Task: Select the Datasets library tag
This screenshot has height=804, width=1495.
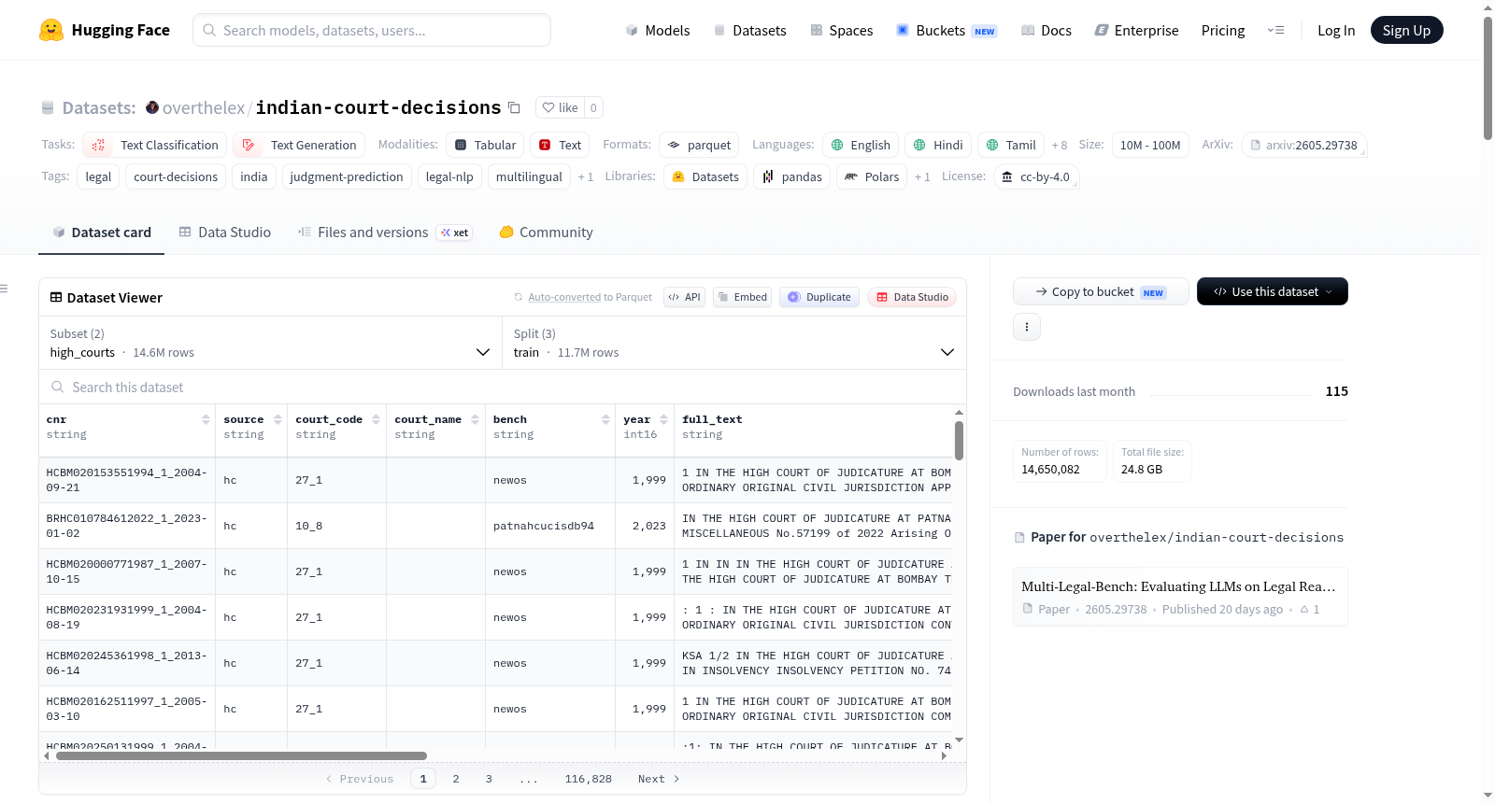Action: (705, 176)
